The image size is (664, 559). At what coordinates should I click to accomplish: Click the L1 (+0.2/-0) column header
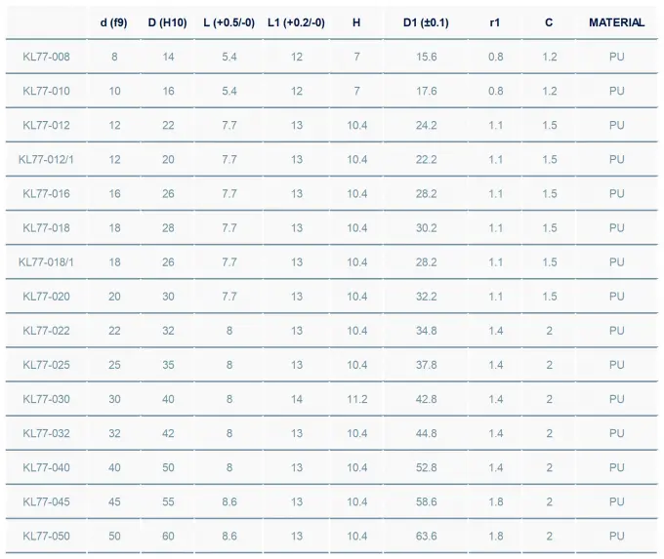click(x=296, y=22)
